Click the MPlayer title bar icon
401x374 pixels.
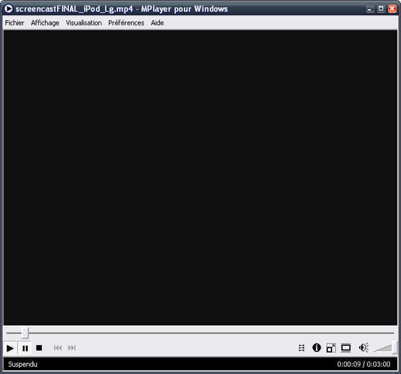point(8,9)
